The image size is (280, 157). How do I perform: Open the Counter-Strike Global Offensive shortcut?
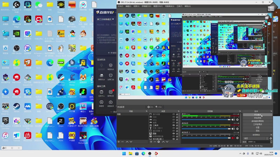61,36
